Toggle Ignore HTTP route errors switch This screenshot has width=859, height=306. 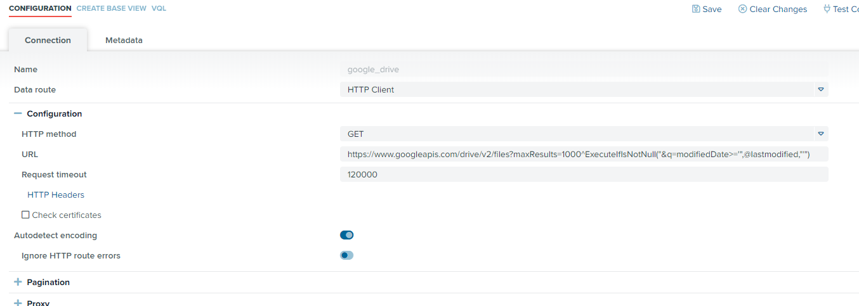coord(346,255)
